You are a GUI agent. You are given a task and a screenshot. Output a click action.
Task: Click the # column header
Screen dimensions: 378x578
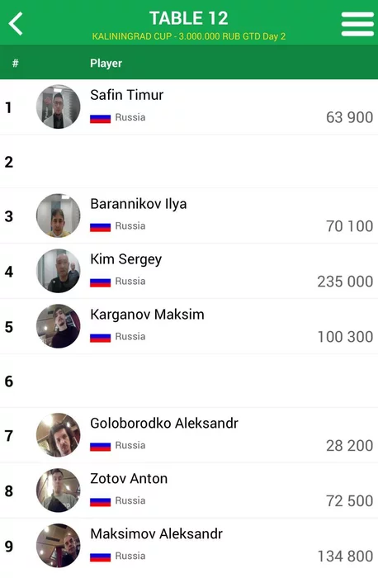coord(15,63)
